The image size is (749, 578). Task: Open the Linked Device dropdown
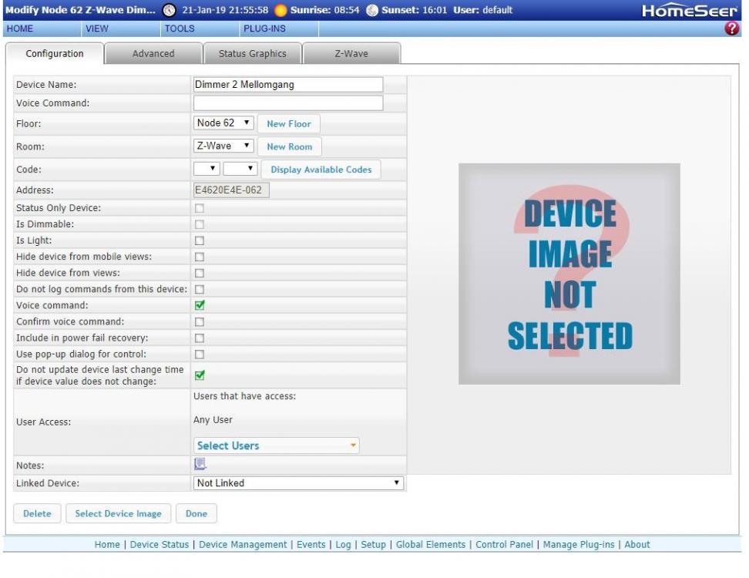click(299, 483)
